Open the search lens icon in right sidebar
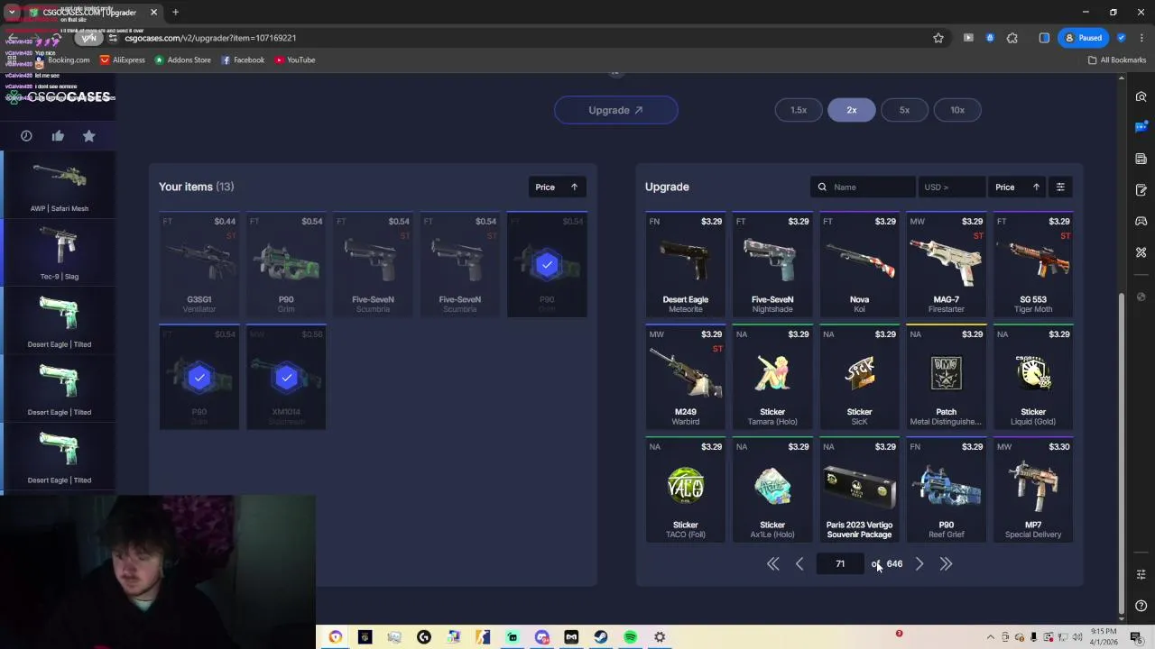The image size is (1155, 649). (1141, 96)
